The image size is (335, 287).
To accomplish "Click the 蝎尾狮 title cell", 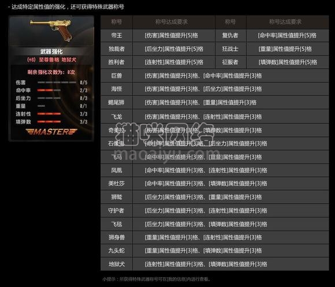I will point(117,103).
